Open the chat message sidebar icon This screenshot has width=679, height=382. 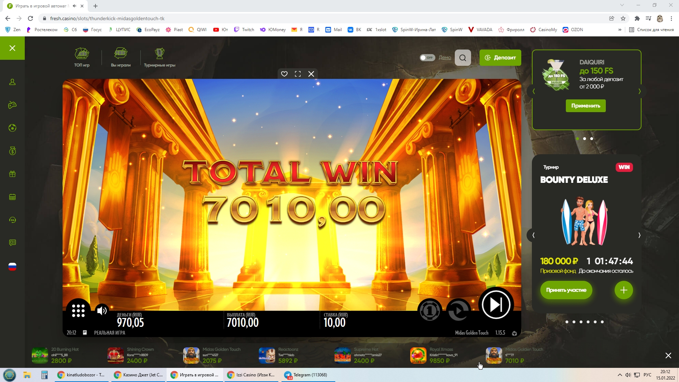click(x=12, y=243)
